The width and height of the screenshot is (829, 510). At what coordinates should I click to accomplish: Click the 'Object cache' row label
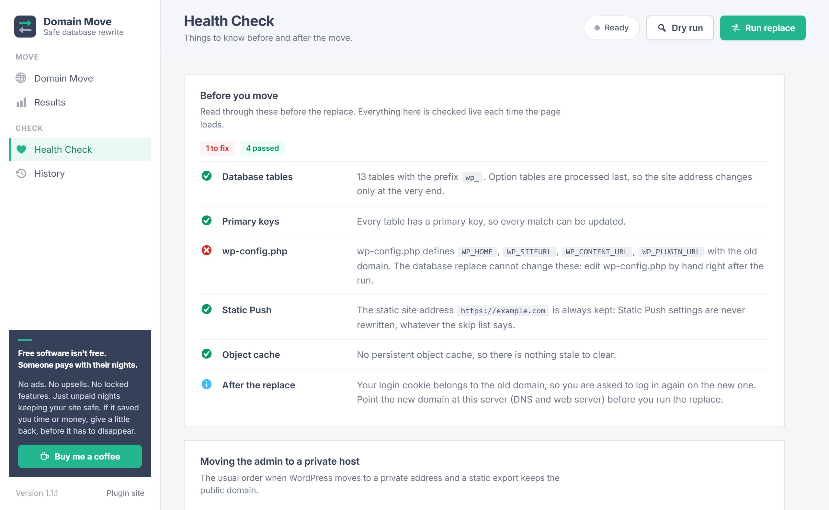tap(251, 354)
